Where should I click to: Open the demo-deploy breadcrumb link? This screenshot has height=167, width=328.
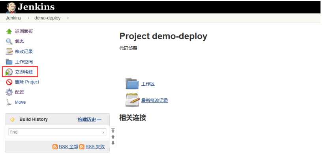coord(47,18)
